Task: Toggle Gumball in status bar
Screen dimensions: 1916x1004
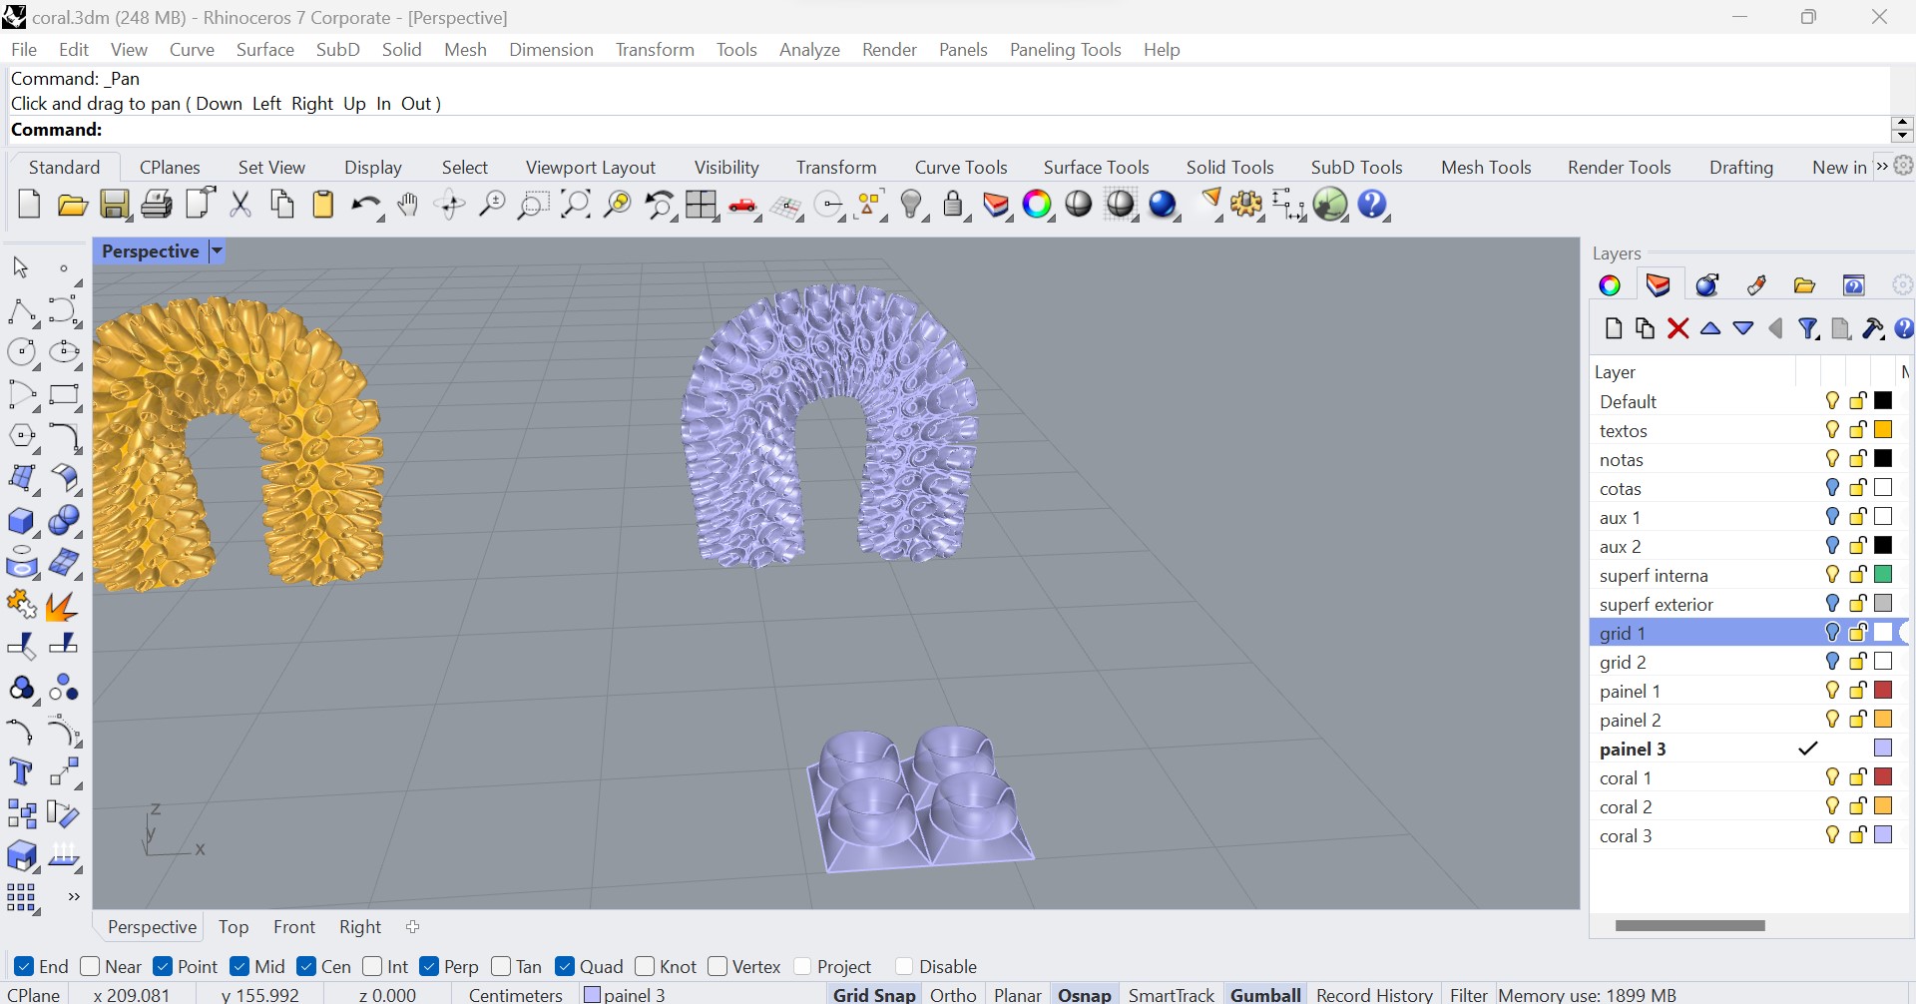Action: pos(1265,994)
